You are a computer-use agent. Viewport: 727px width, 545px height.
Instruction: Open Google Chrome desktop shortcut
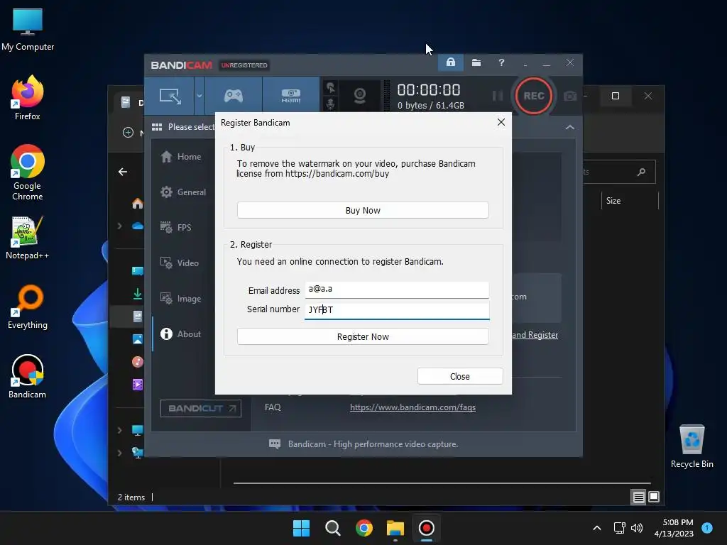tap(28, 172)
